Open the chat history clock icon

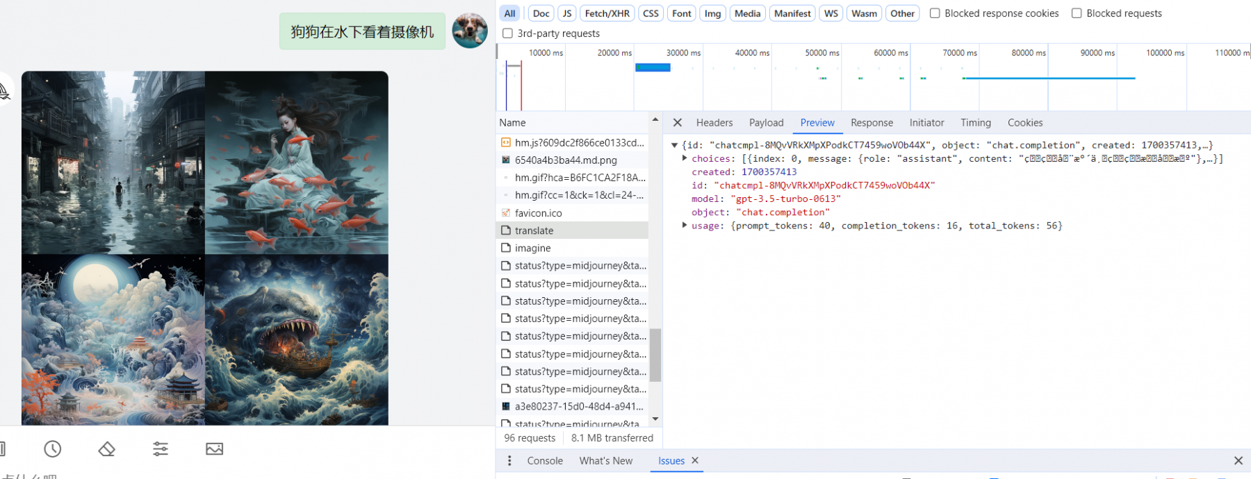(x=53, y=449)
